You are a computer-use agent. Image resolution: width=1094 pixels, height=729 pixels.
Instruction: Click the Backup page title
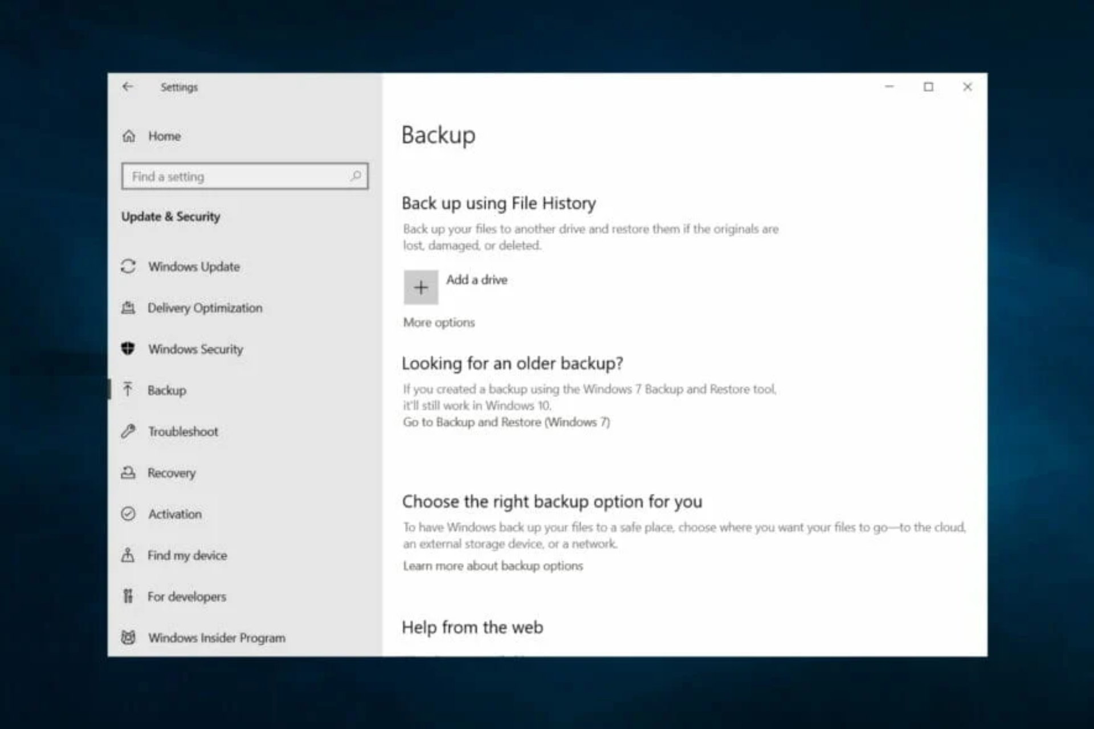pos(438,136)
